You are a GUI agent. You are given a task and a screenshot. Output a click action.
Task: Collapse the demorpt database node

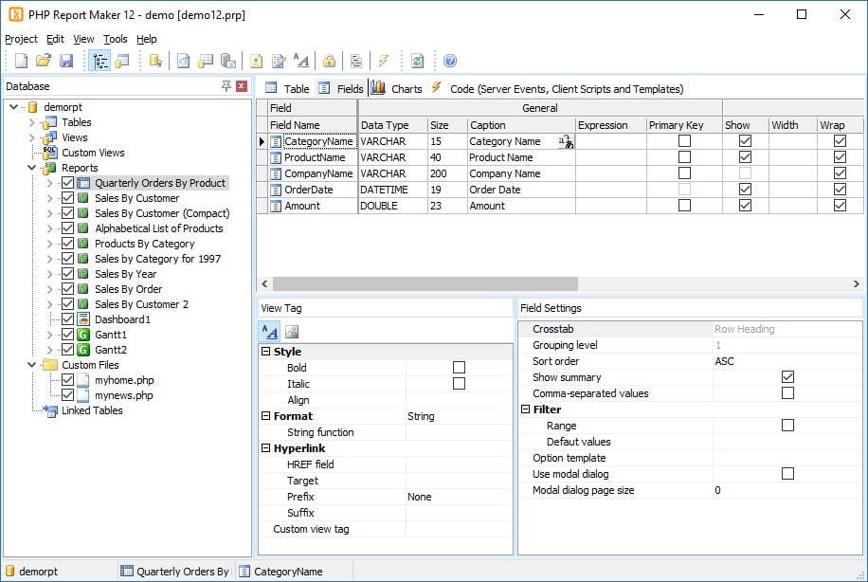click(x=14, y=107)
